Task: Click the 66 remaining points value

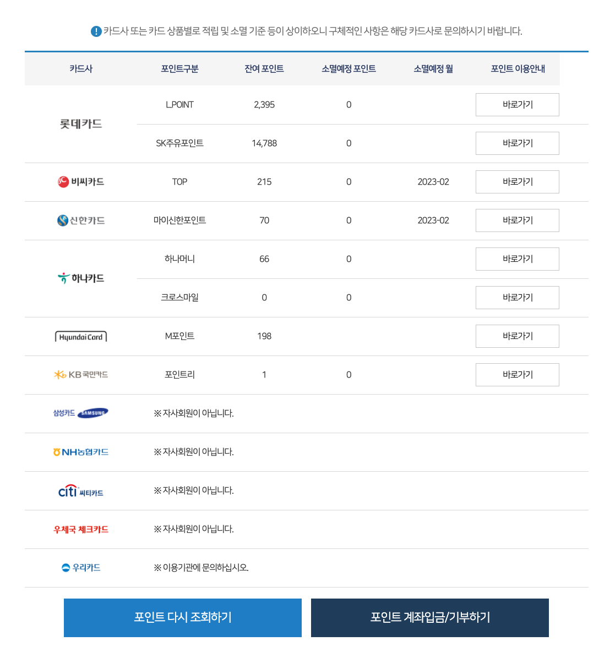Action: coord(264,259)
